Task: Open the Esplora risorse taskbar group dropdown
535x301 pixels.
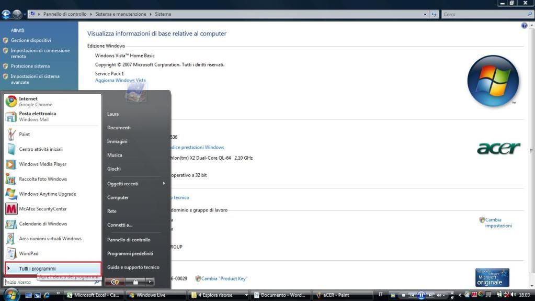Action: [246, 295]
